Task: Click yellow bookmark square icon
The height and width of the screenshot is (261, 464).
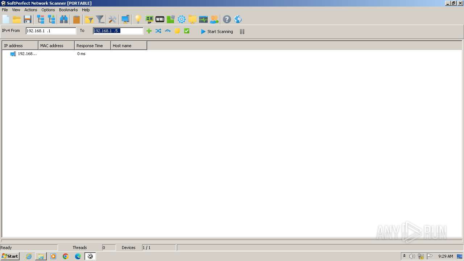Action: click(177, 31)
